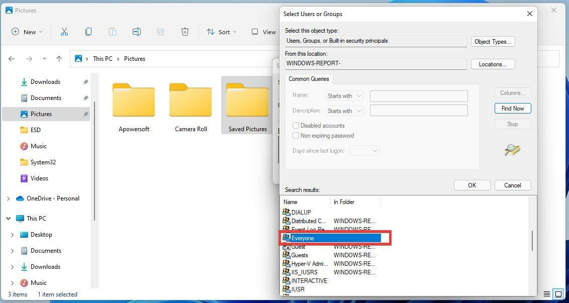Click the Cut scissors icon in toolbar

[x=64, y=32]
